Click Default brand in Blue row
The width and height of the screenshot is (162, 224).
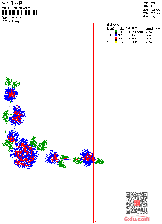click(x=149, y=35)
